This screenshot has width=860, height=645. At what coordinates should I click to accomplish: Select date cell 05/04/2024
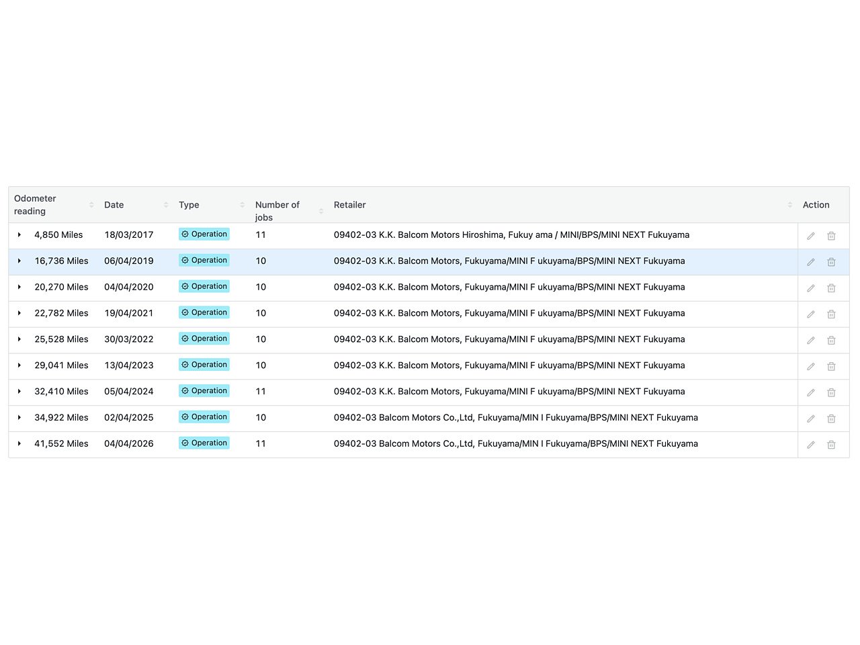129,391
